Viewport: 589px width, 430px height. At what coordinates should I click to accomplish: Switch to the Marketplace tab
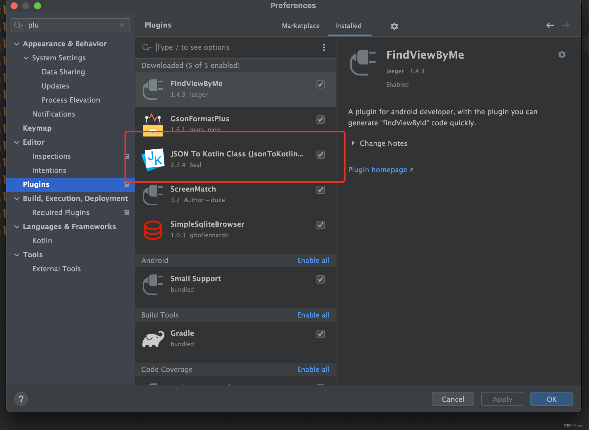[x=301, y=26]
